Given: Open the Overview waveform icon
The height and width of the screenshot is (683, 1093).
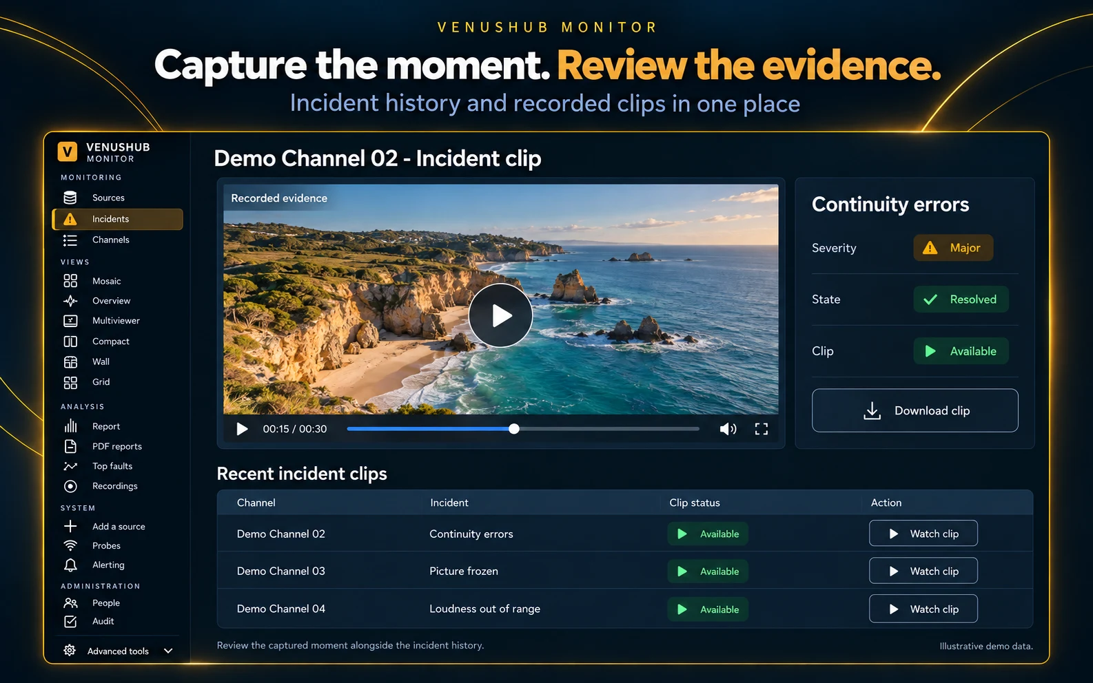Looking at the screenshot, I should click(x=70, y=301).
